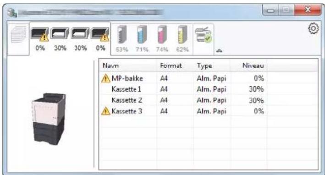
Task: Minimize the status monitor window
Action: pyautogui.click(x=270, y=10)
